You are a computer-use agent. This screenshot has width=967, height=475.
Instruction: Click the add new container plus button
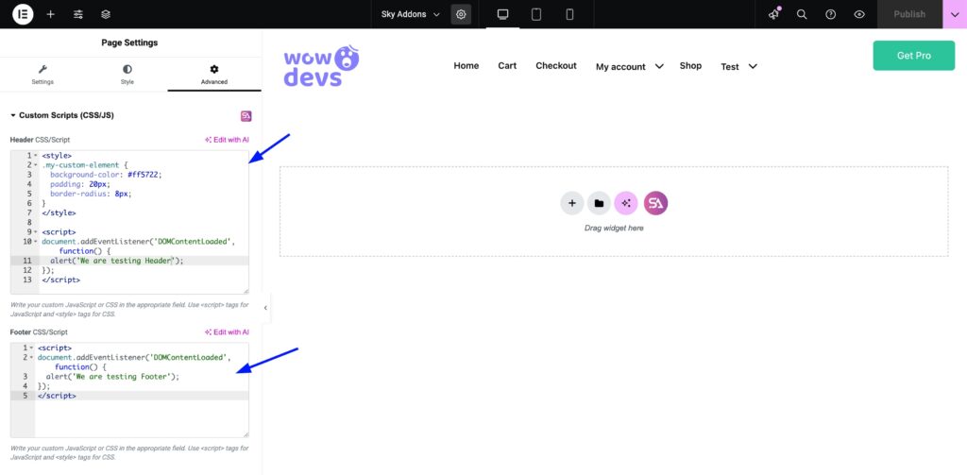[571, 203]
